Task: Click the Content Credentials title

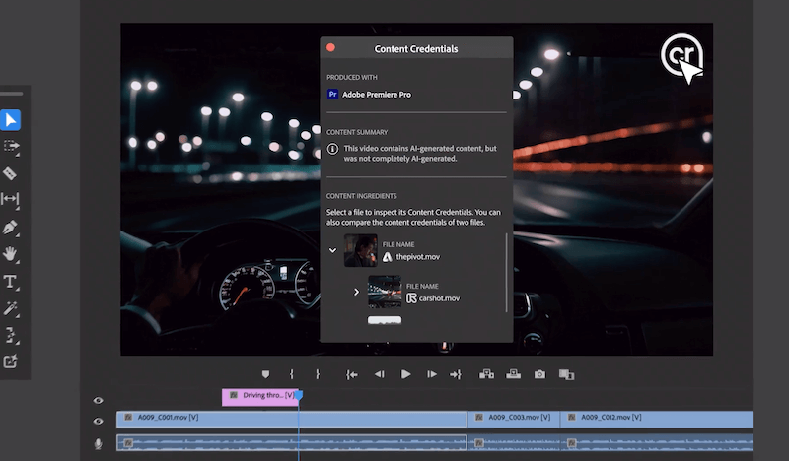Action: (x=416, y=49)
